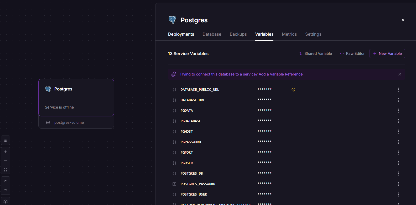Click the warning icon beside DATABASE_PUBLIC_URL
Screen dimensions: 416x205
point(293,90)
